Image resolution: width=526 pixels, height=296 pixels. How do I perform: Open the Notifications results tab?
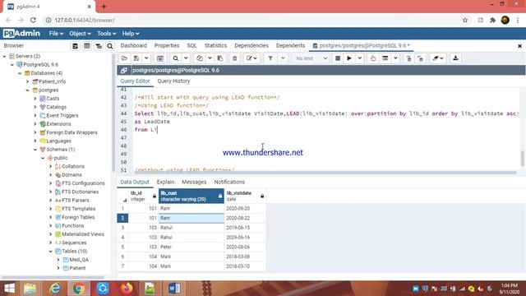click(229, 182)
